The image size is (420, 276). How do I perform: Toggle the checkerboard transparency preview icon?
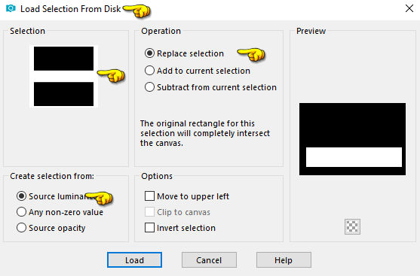point(352,226)
